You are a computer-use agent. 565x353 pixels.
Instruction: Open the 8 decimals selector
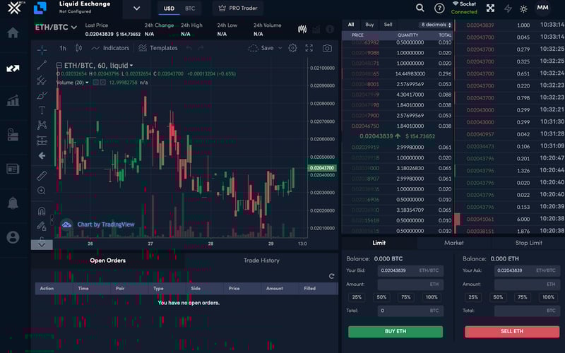coord(436,25)
